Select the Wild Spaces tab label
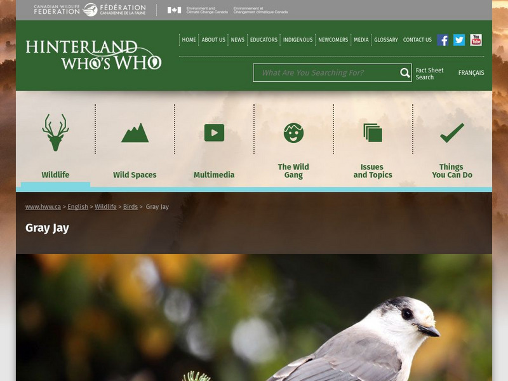 (135, 175)
